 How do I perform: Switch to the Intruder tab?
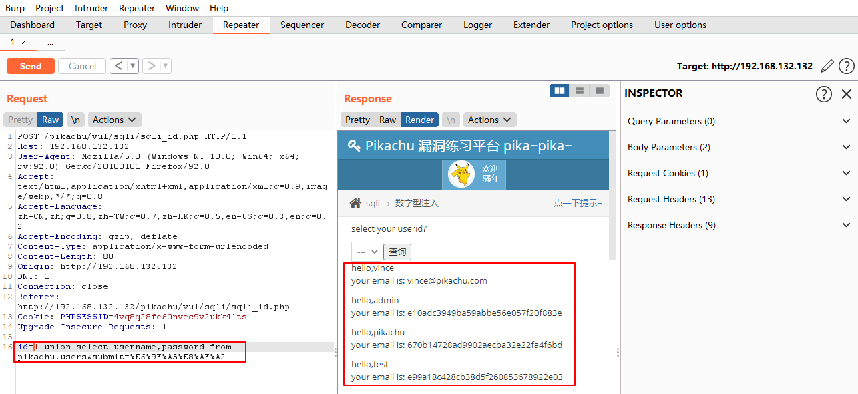tap(185, 25)
